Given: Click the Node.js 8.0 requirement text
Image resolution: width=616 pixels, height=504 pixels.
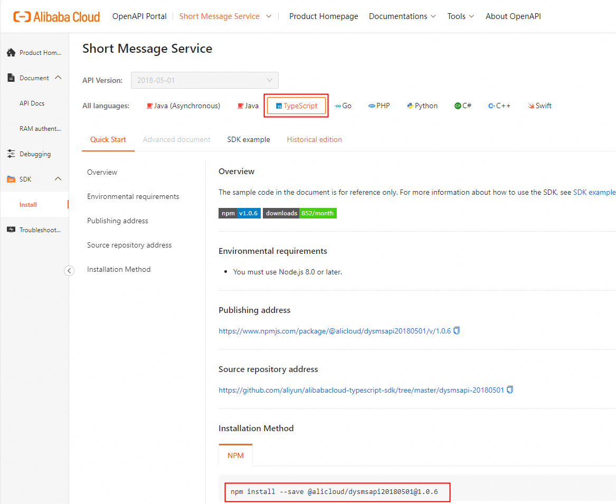Looking at the screenshot, I should coord(288,272).
